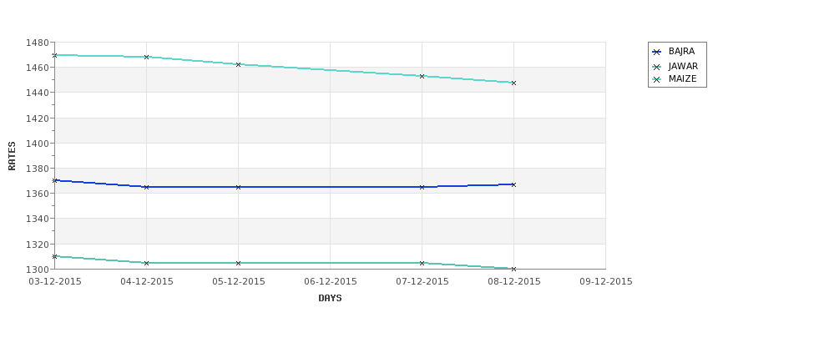Click the BAJRA legend marker icon

click(x=657, y=52)
